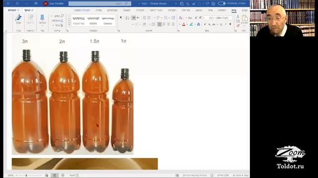Screen dimensions: 318x178
Task: Click the align right icon
Action: coord(173,24)
